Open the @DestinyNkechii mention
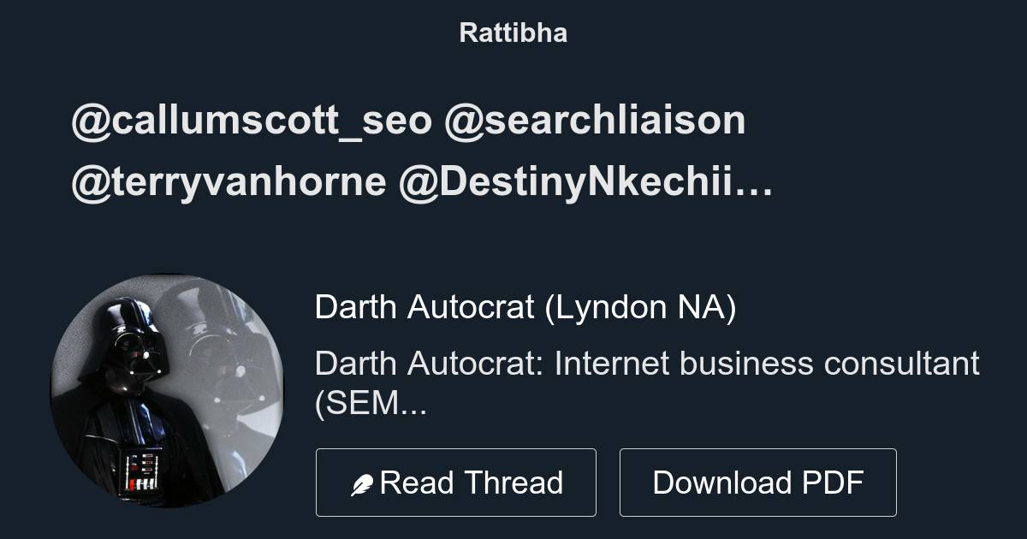 tap(567, 183)
